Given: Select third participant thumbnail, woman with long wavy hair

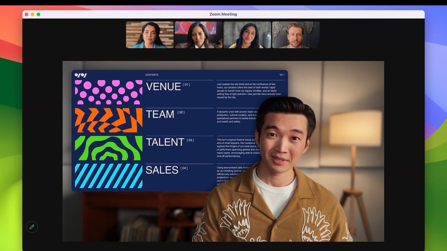Looking at the screenshot, I should (247, 35).
